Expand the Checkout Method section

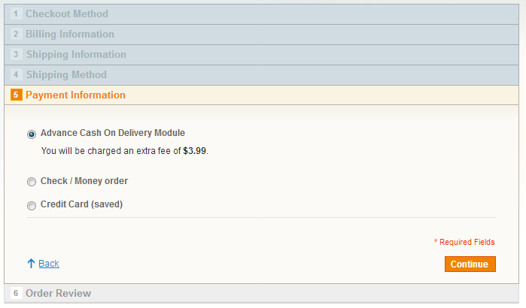pyautogui.click(x=67, y=14)
